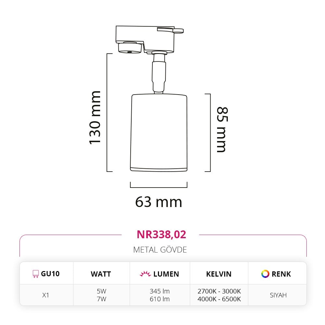Click the lamp swivel joint stem
Image resolution: width=325 pixels, height=325 pixels.
tap(159, 73)
